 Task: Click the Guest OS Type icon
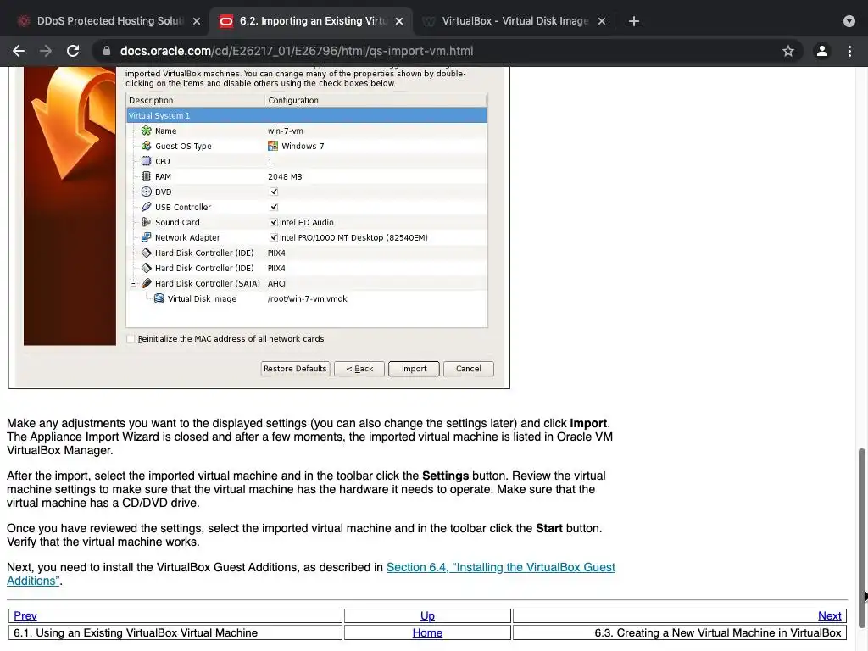click(146, 146)
